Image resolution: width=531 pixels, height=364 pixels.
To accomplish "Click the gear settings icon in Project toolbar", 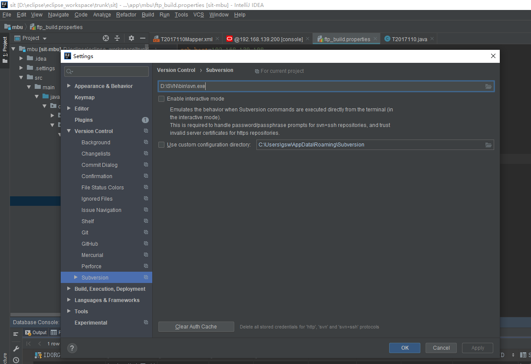I will [131, 38].
